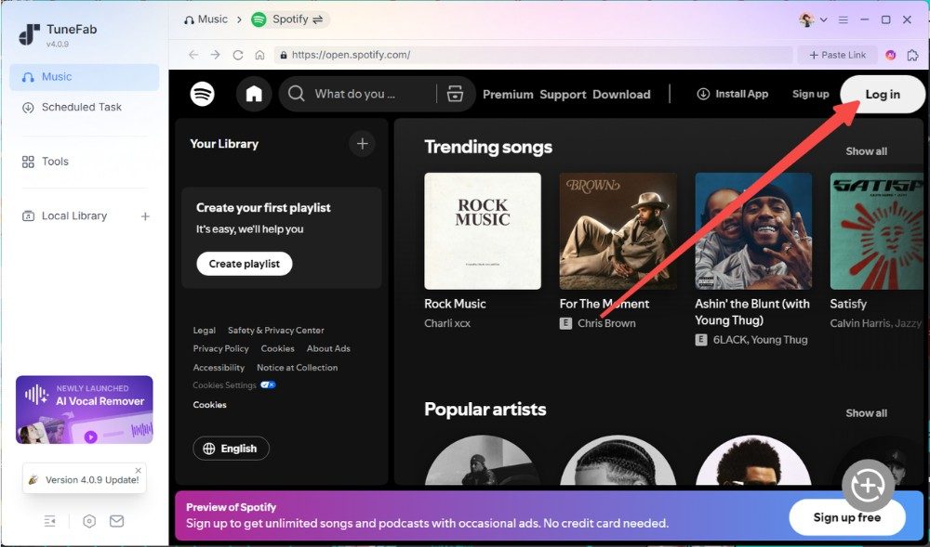The width and height of the screenshot is (930, 547).
Task: Click the Trending songs heading
Action: pos(488,147)
